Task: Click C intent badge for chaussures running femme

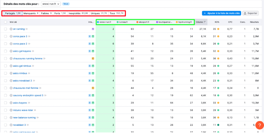Action: 93,59
